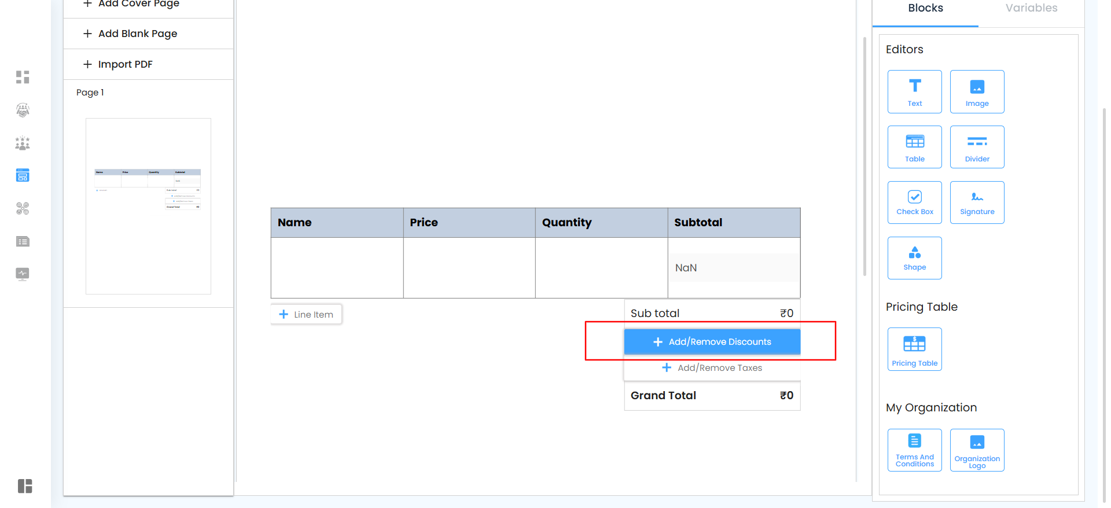Open the activity monitor icon in sidebar

click(23, 274)
